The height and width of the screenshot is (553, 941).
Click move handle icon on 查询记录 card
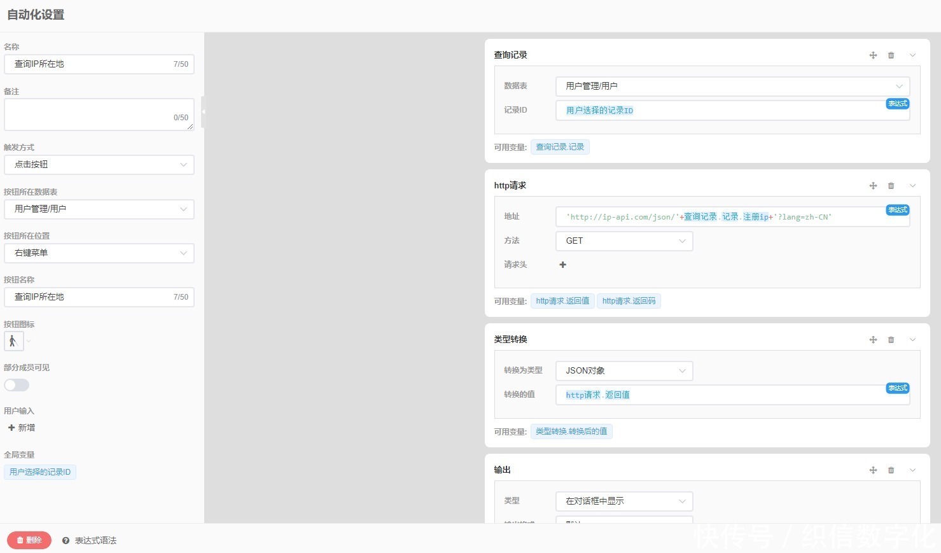(x=873, y=55)
